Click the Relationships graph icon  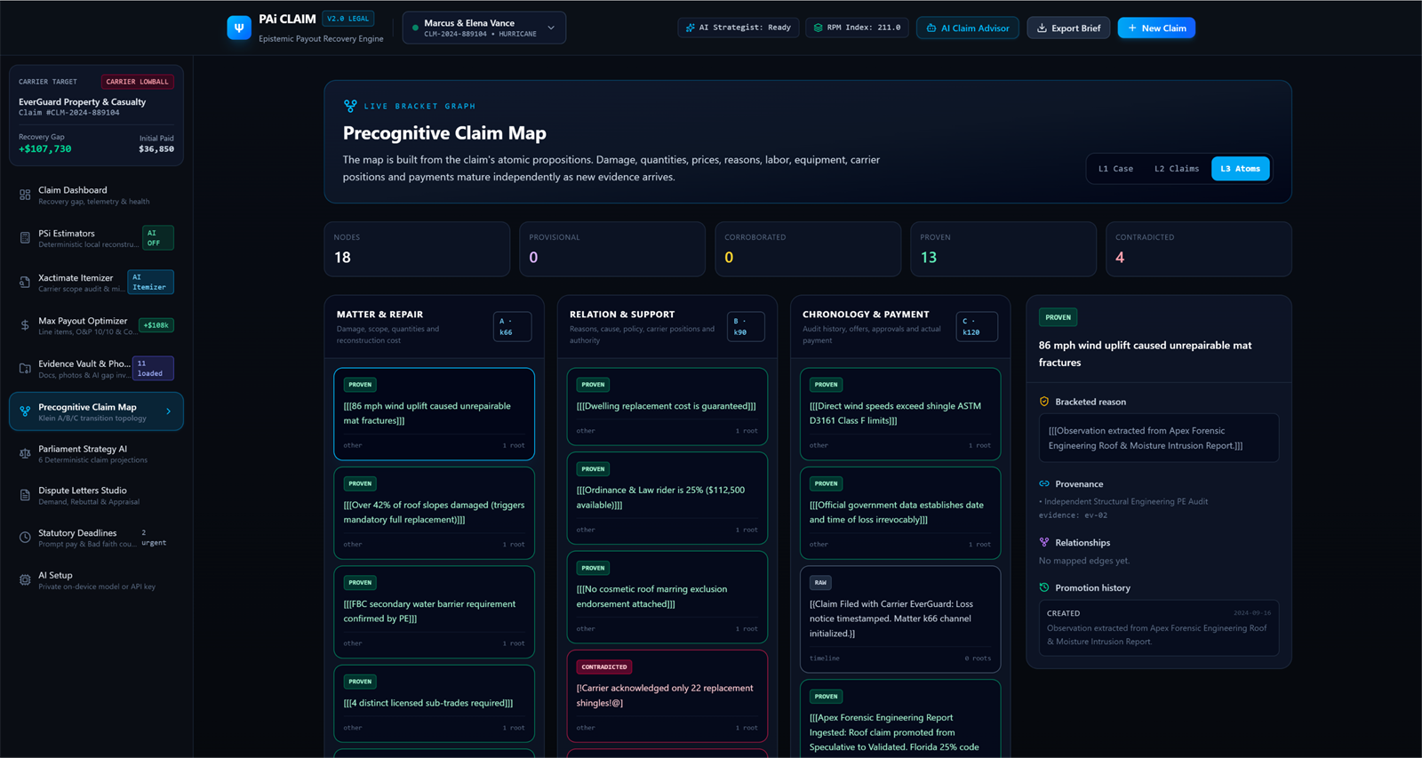tap(1044, 543)
